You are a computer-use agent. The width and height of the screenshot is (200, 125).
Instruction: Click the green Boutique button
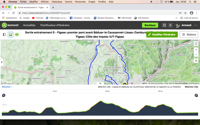point(150,25)
